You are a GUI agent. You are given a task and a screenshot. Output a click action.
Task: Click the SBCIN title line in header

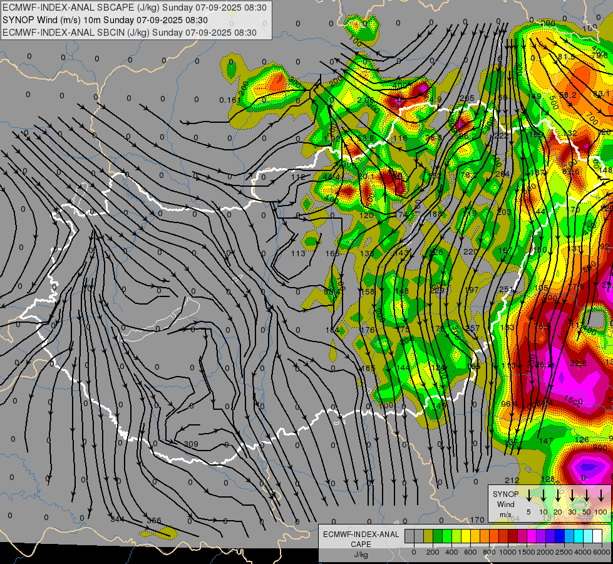[x=130, y=33]
